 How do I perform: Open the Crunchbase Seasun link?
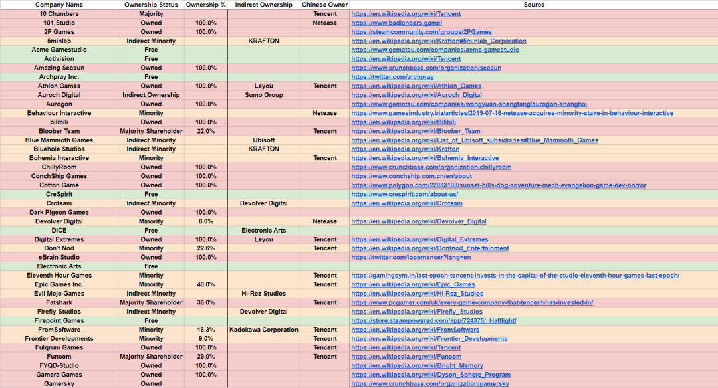[x=426, y=68]
